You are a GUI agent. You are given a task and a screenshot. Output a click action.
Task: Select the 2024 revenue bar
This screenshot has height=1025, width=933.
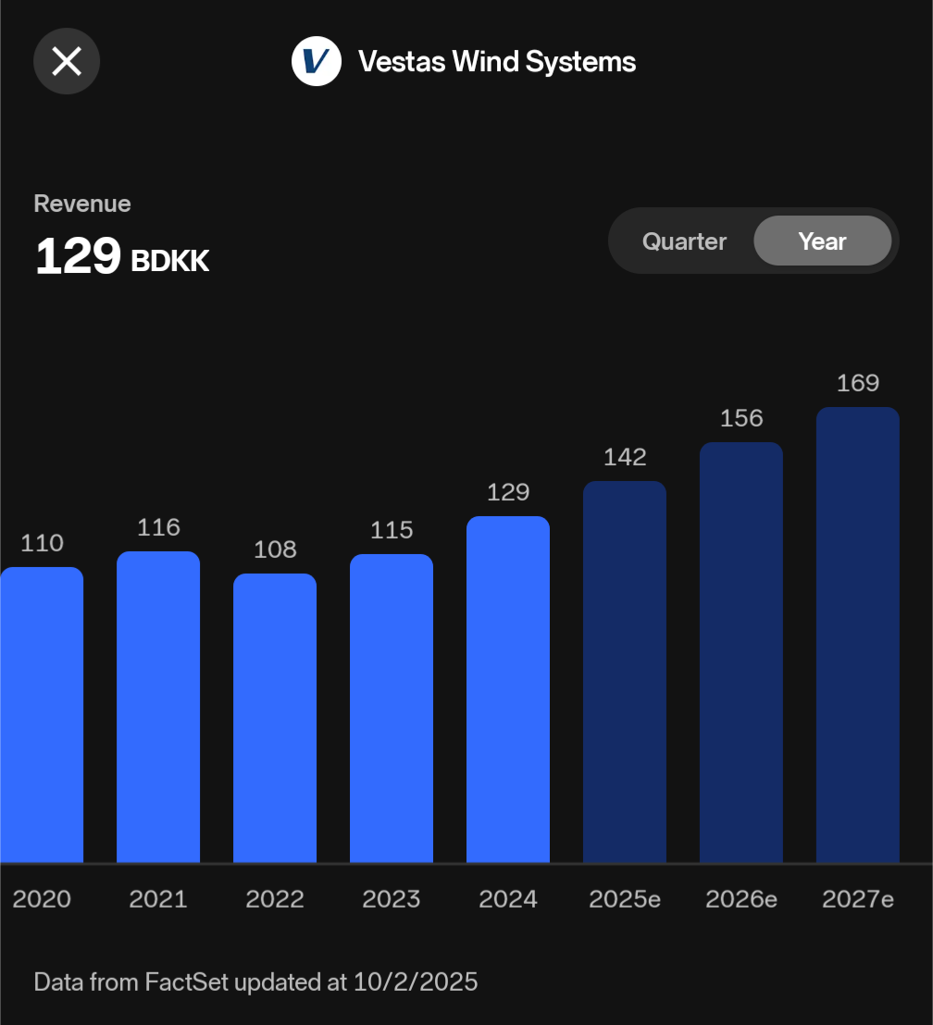click(x=508, y=689)
